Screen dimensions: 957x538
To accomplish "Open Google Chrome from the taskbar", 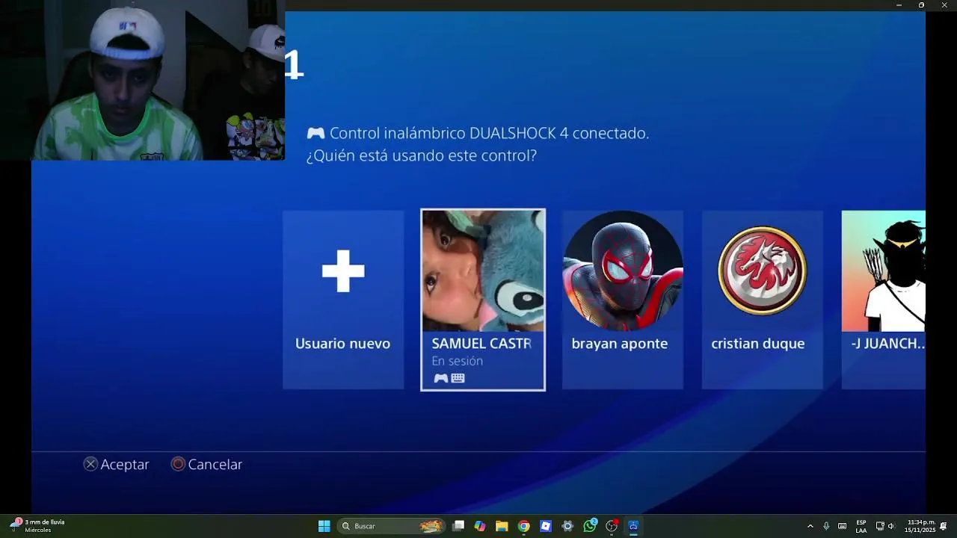I will click(x=524, y=526).
